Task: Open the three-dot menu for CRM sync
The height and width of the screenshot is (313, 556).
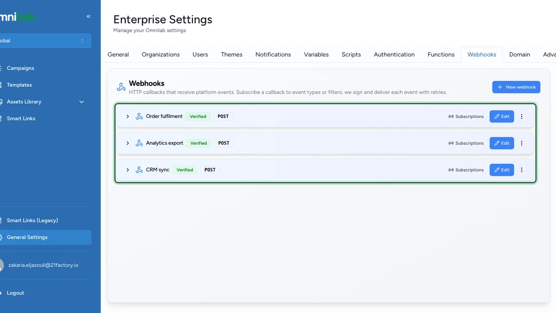Action: 522,170
